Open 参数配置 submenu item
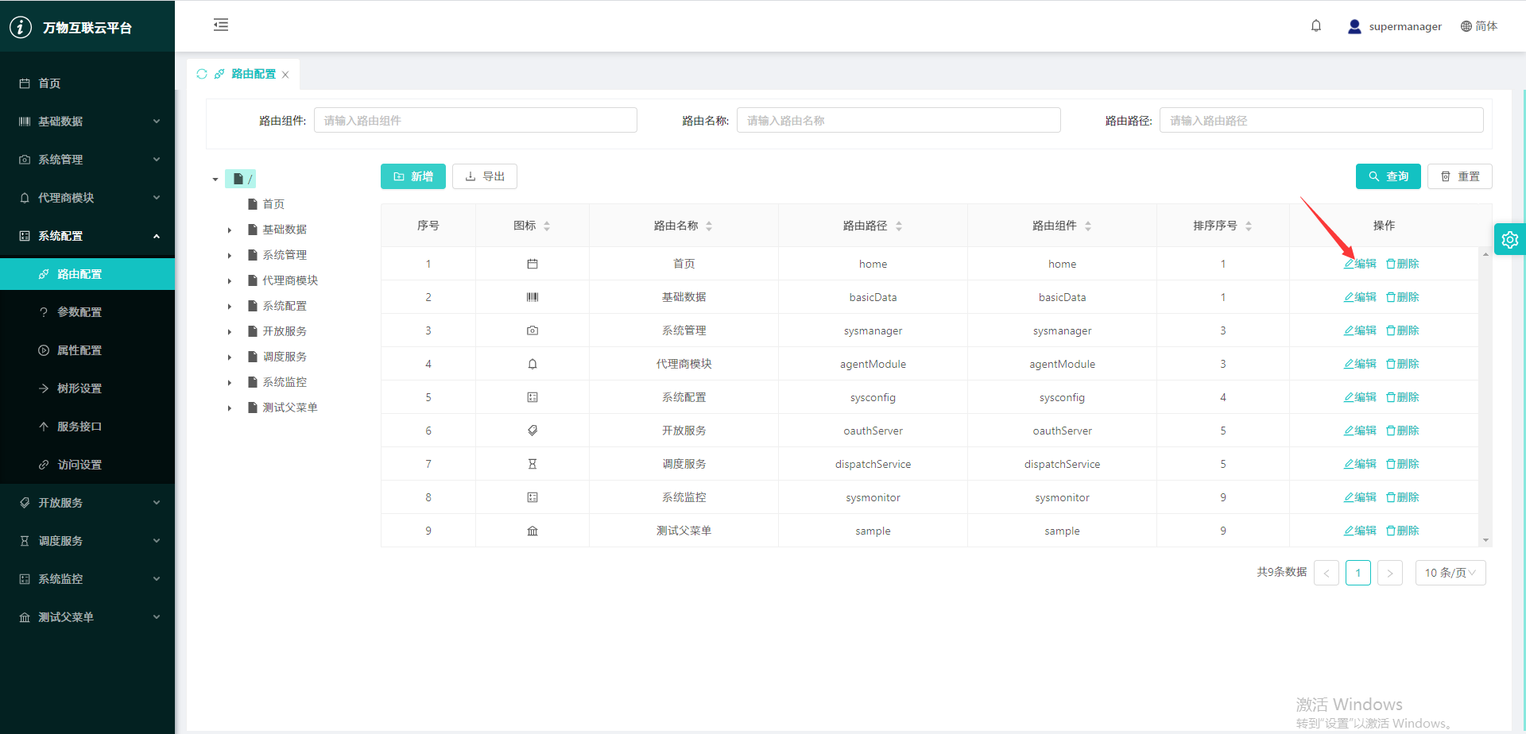Image resolution: width=1526 pixels, height=734 pixels. point(87,312)
